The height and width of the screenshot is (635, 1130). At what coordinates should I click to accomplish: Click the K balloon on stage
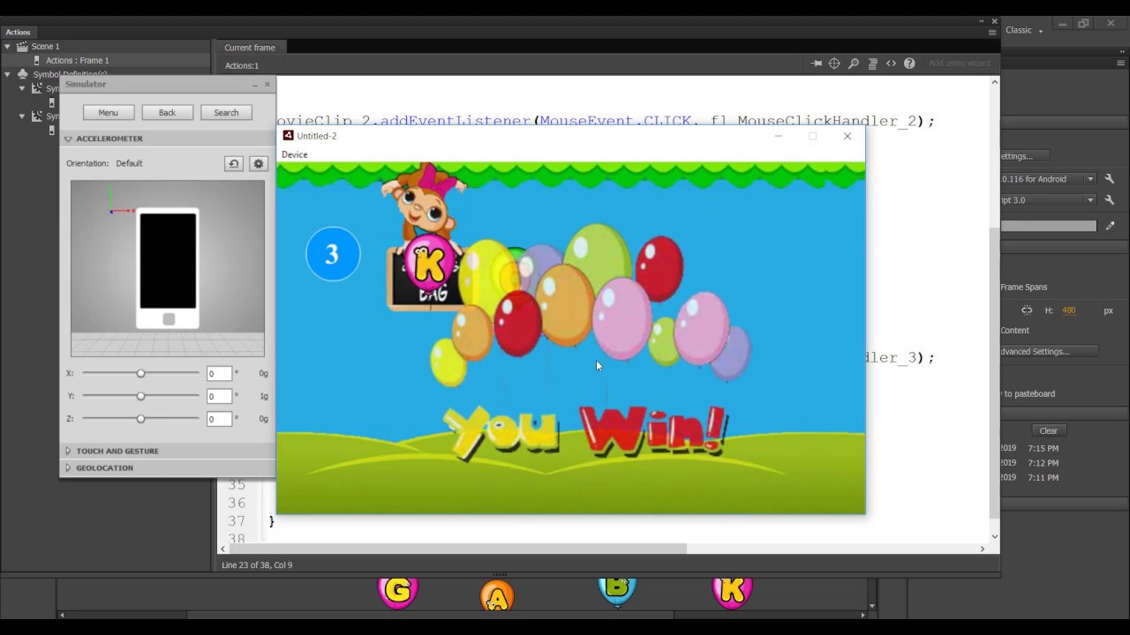coord(732,591)
